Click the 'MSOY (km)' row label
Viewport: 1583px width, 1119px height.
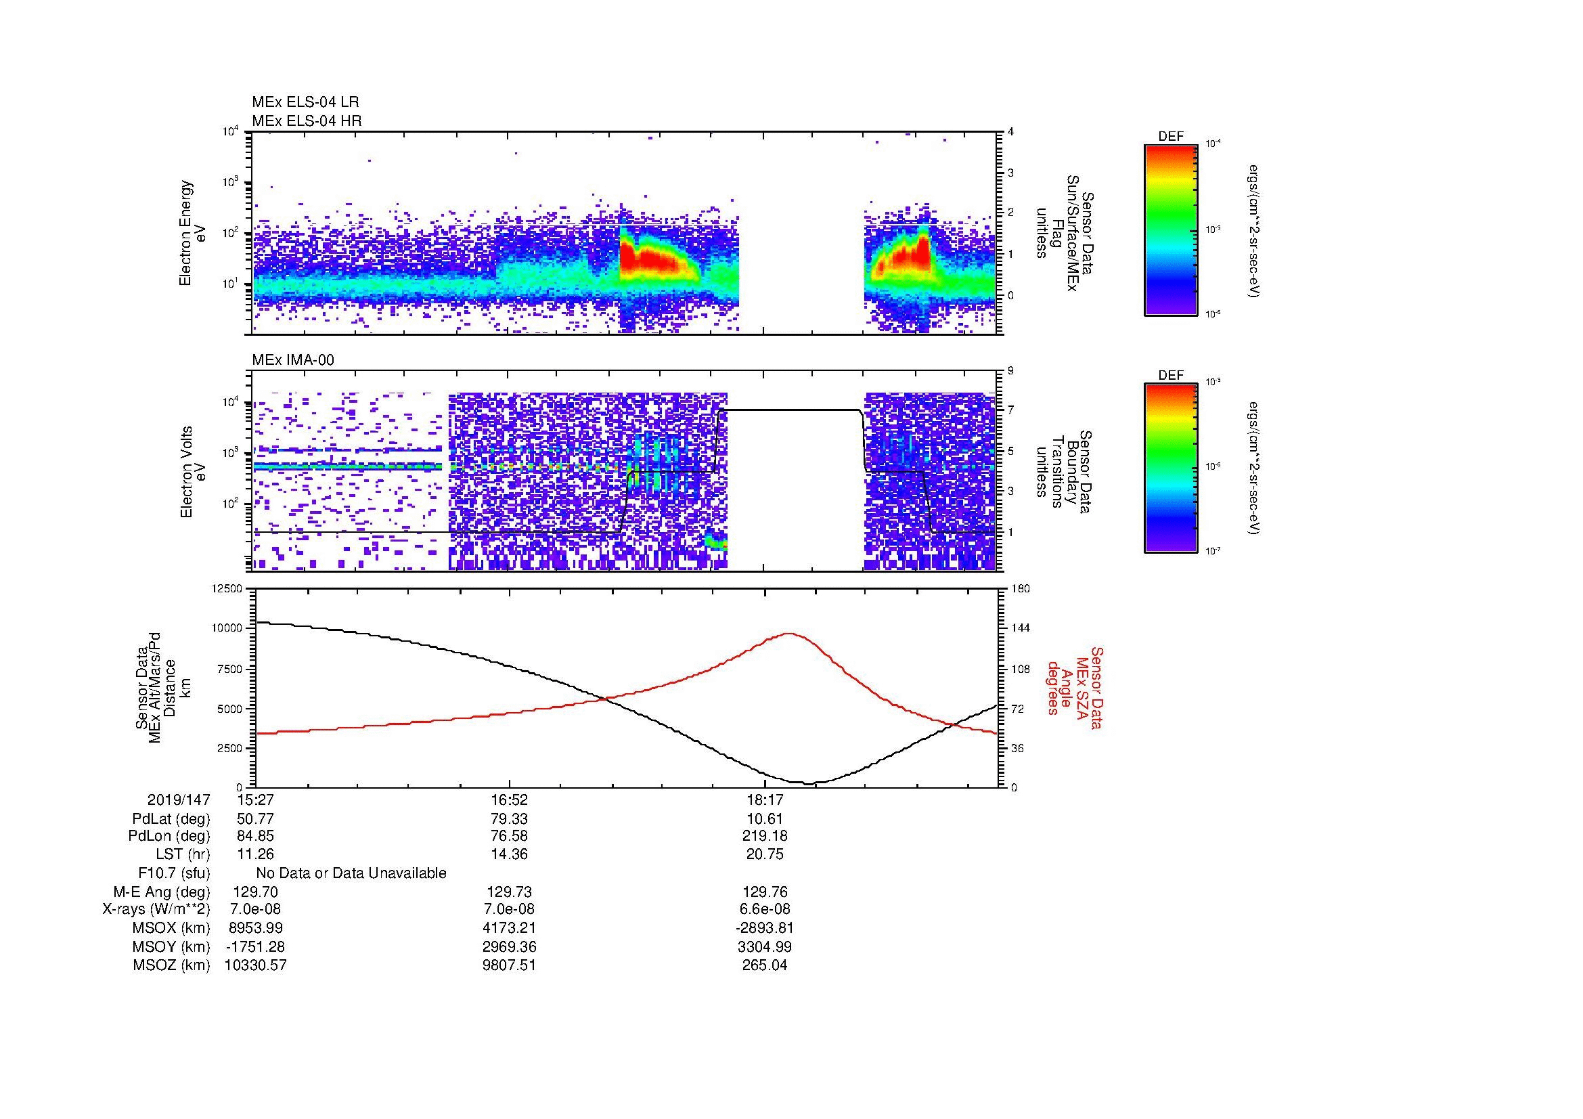click(171, 946)
